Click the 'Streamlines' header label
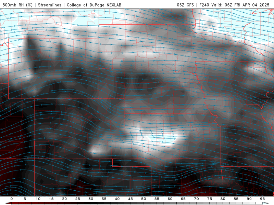 point(50,5)
